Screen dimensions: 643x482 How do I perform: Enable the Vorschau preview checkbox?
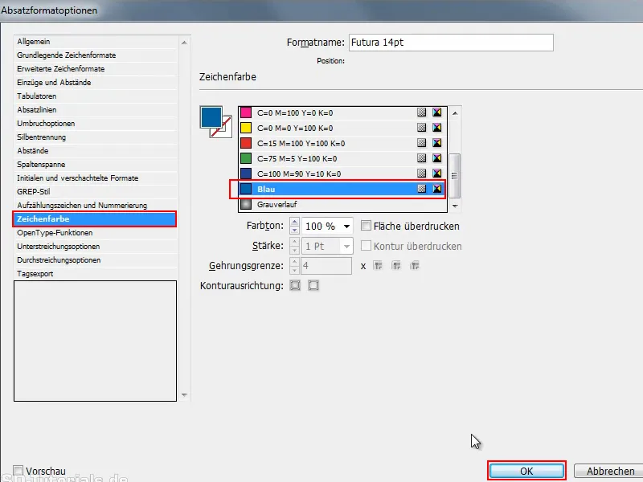coord(18,470)
